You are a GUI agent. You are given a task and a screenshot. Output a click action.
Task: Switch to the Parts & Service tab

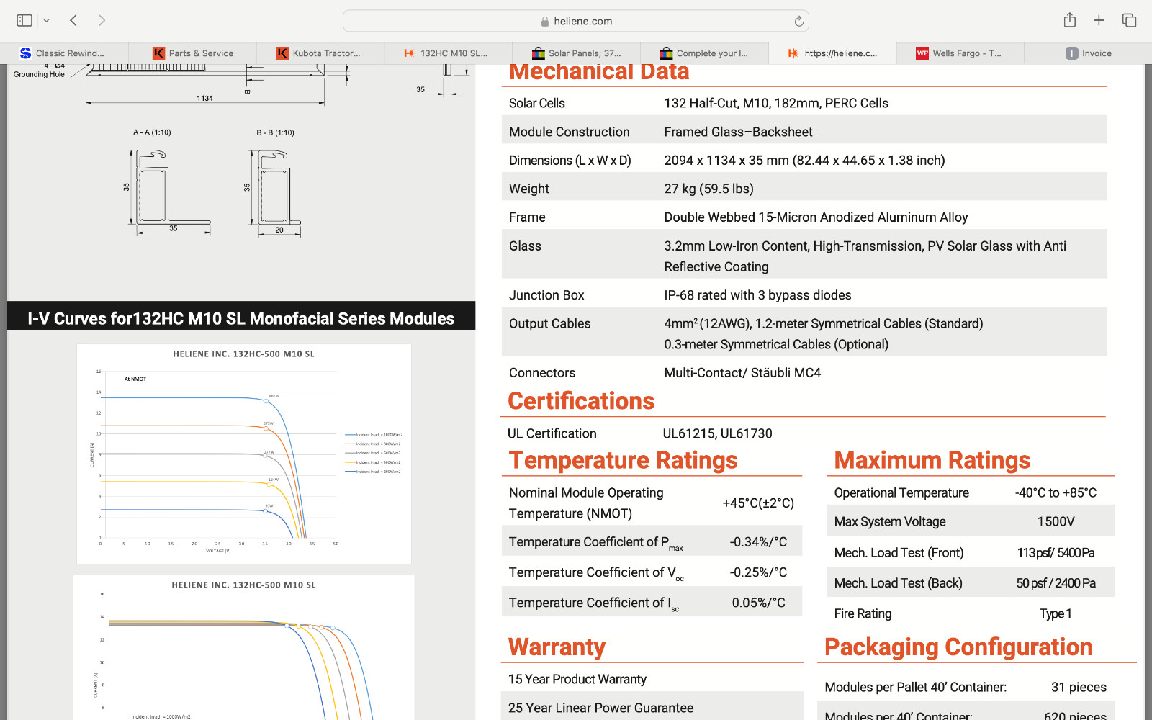192,53
